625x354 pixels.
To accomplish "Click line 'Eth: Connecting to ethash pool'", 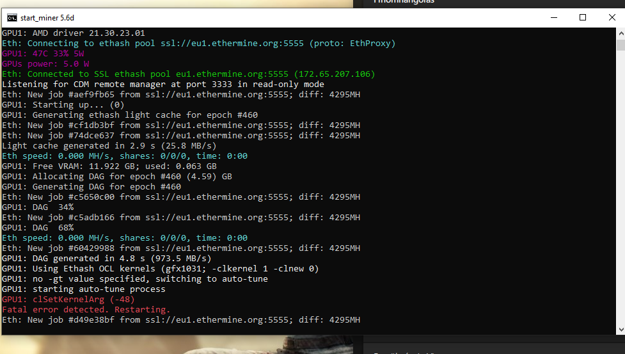I will point(198,44).
